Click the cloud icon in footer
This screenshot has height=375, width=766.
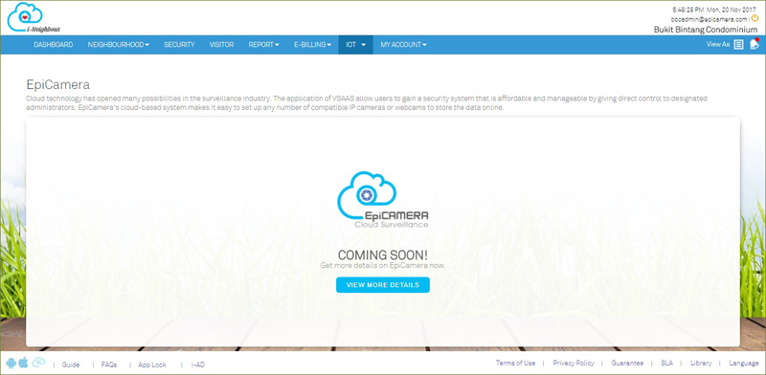pos(38,362)
